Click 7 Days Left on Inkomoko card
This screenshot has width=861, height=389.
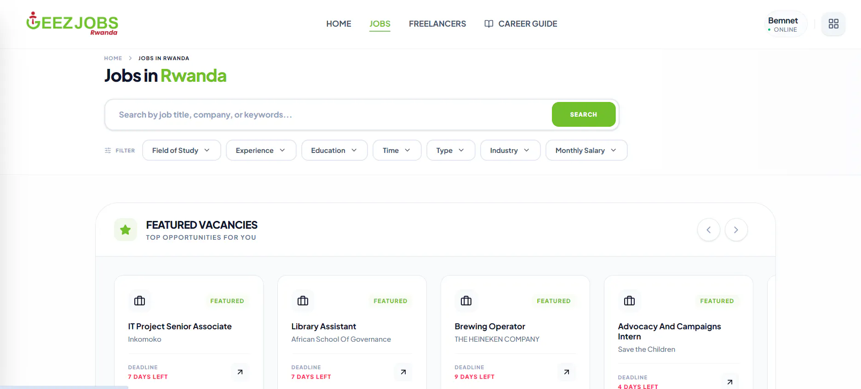pyautogui.click(x=148, y=377)
